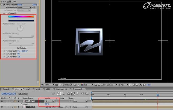Open layer 2 Normal mode dropdown
This screenshot has height=110, width=173.
(50, 107)
